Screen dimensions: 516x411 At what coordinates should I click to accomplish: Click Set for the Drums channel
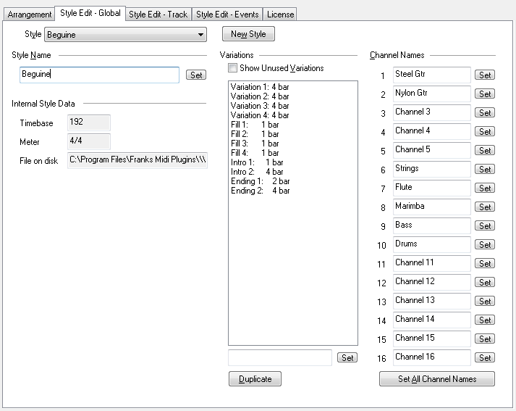pos(485,244)
